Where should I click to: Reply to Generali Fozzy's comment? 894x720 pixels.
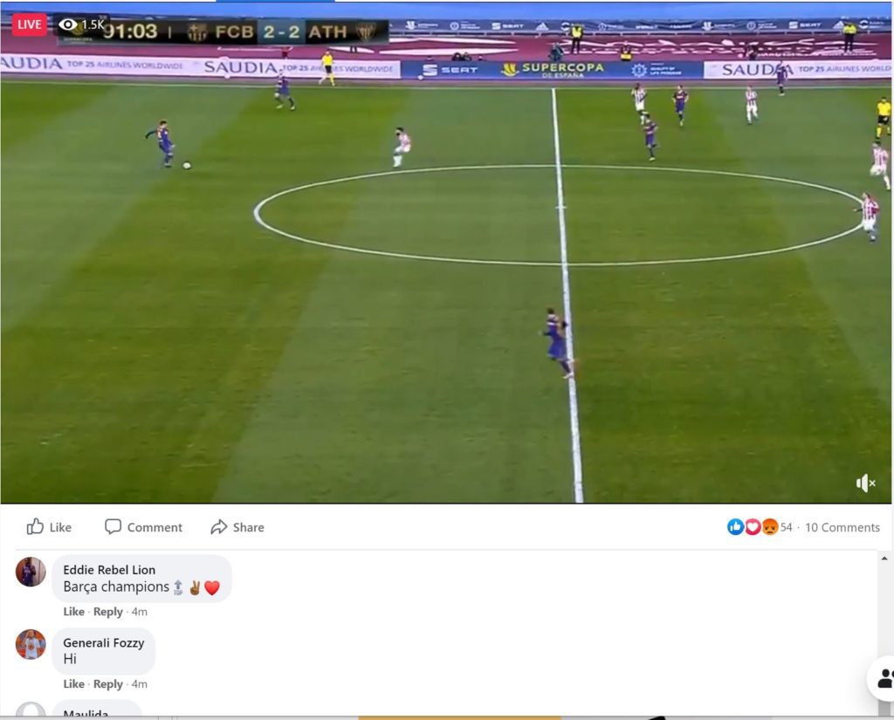(x=107, y=684)
